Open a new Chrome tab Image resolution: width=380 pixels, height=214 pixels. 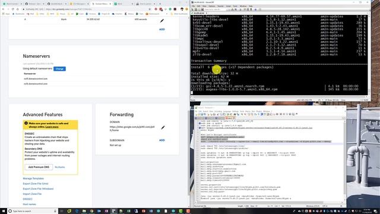[160, 4]
